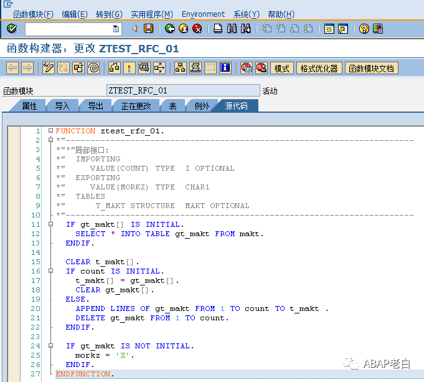Open the Environment menu
The height and width of the screenshot is (382, 424).
click(x=203, y=14)
